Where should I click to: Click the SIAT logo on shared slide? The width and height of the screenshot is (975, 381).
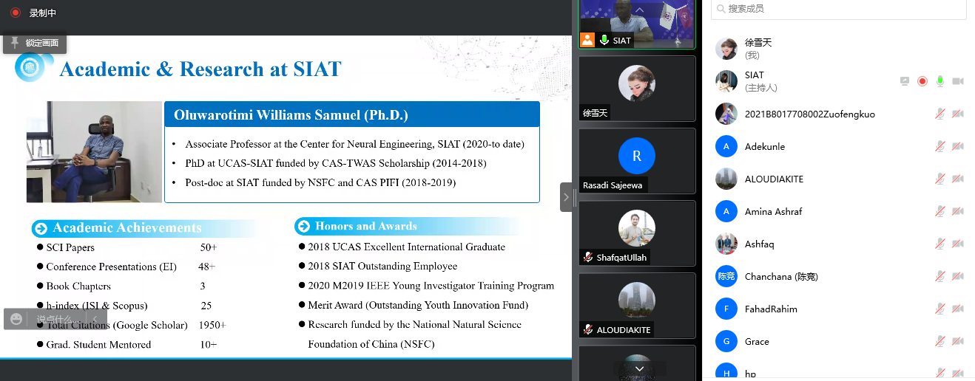pyautogui.click(x=30, y=68)
